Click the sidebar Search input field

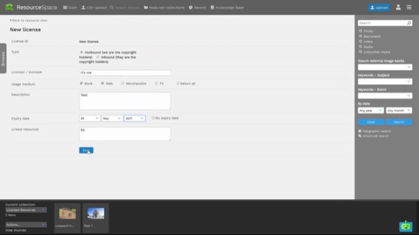[382, 23]
